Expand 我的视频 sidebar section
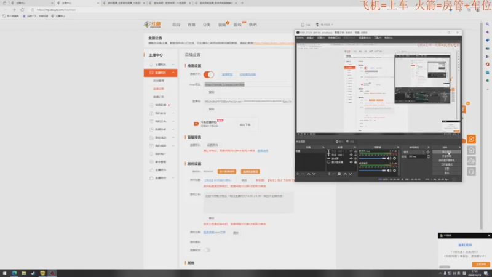The width and height of the screenshot is (492, 277). pyautogui.click(x=173, y=146)
